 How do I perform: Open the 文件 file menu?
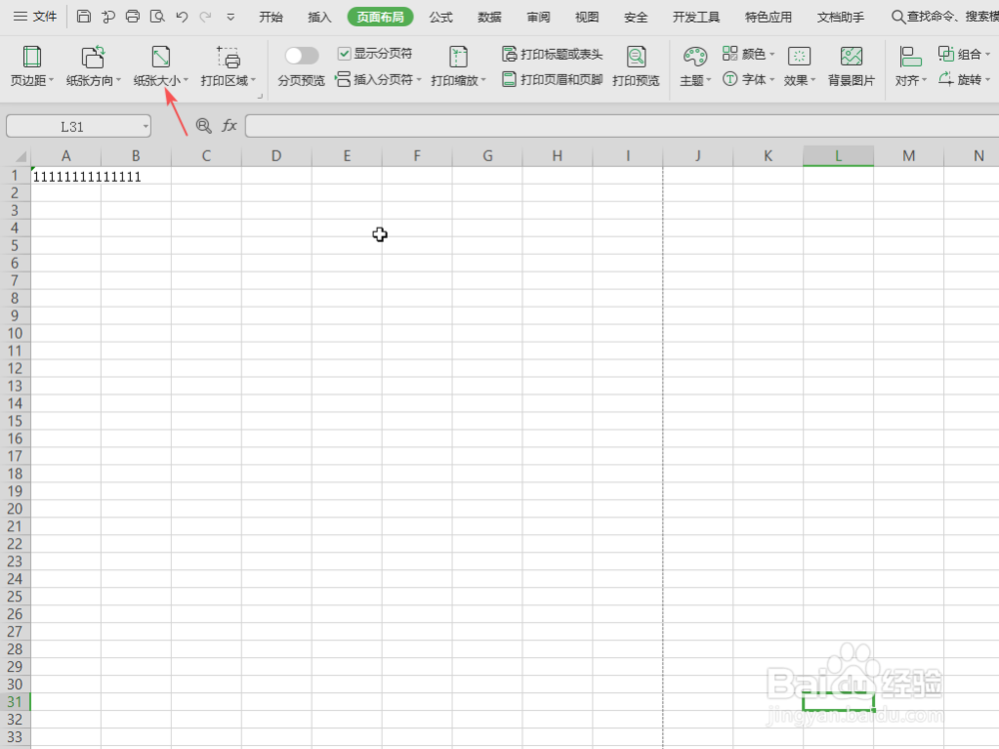tap(36, 17)
